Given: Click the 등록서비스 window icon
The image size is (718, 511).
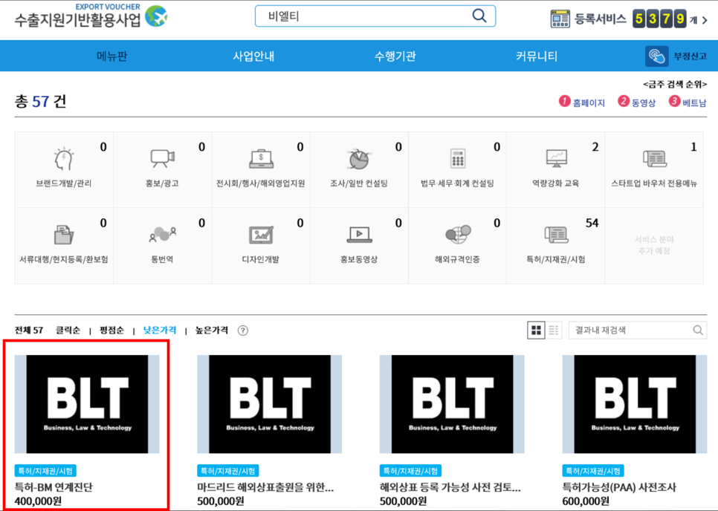Looking at the screenshot, I should click(x=560, y=19).
